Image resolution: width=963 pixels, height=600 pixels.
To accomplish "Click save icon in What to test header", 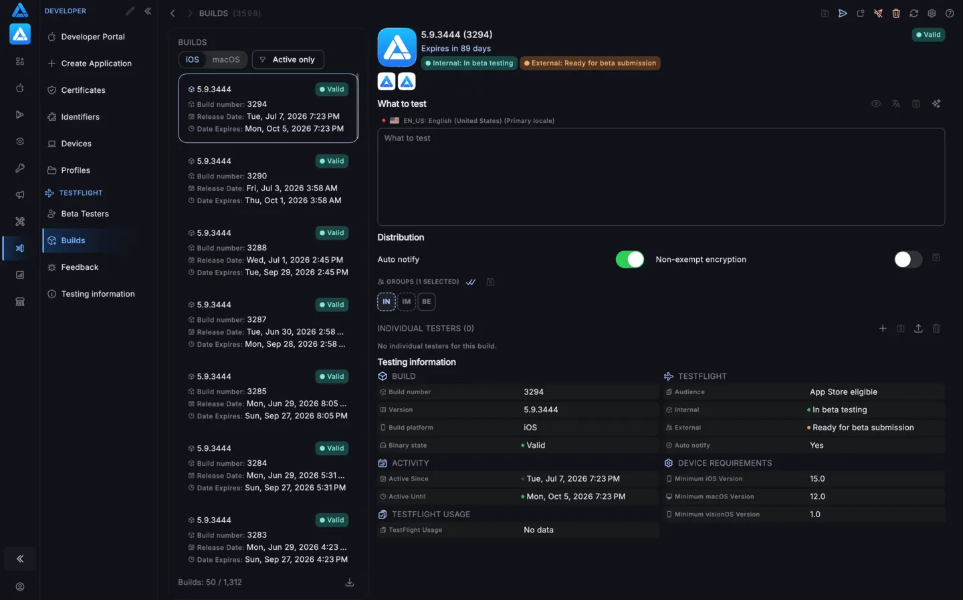I will pos(916,104).
